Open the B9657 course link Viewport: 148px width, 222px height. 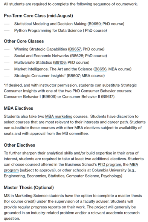[x=75, y=49]
